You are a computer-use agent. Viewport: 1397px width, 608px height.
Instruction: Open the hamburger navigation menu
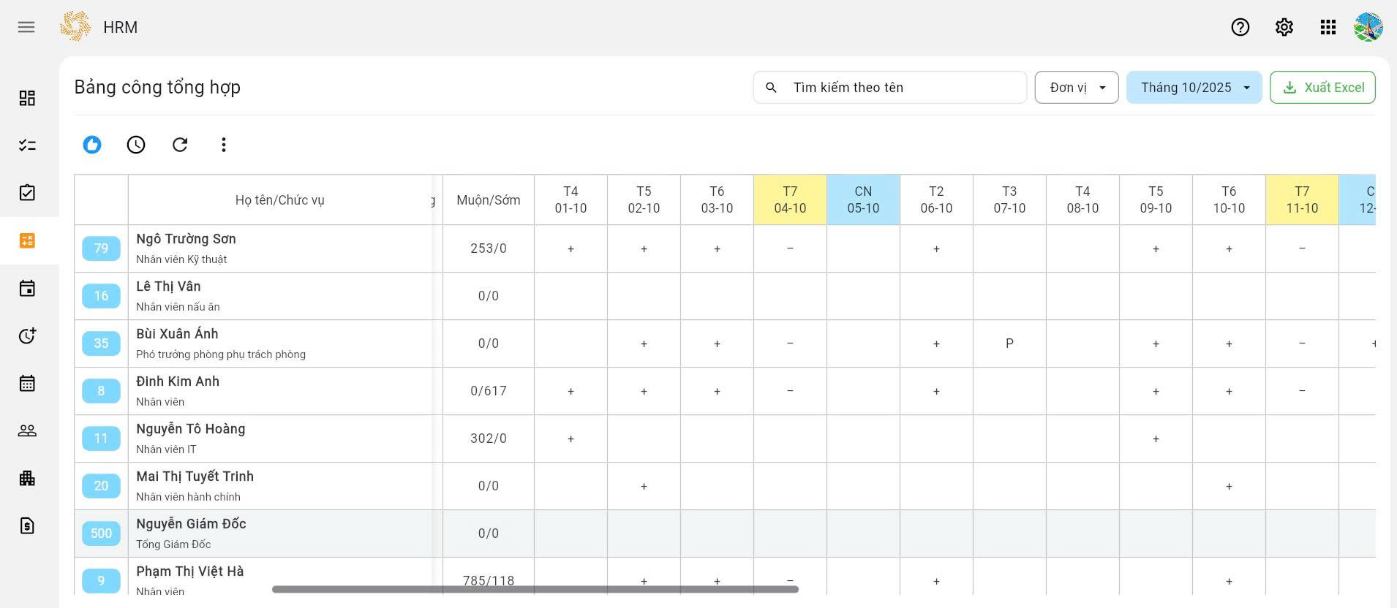click(x=26, y=27)
